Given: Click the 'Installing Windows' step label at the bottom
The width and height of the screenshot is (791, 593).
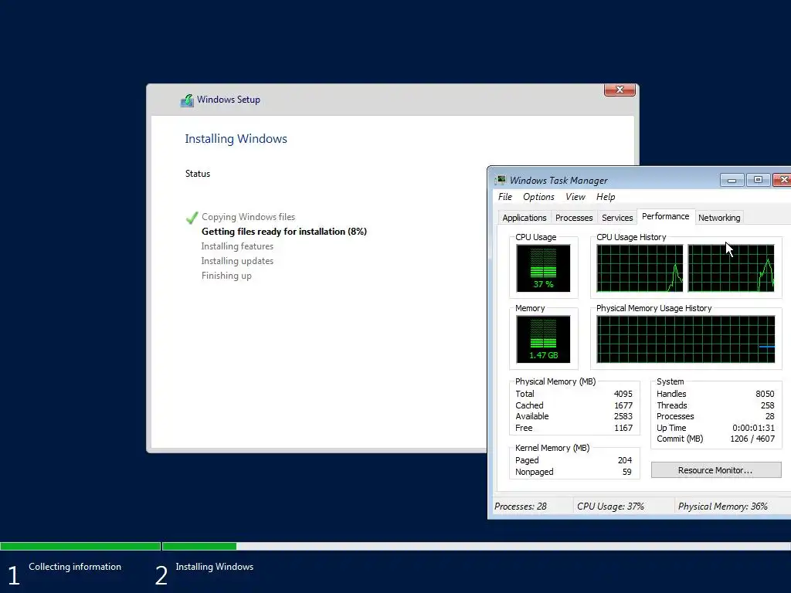Looking at the screenshot, I should tap(215, 567).
